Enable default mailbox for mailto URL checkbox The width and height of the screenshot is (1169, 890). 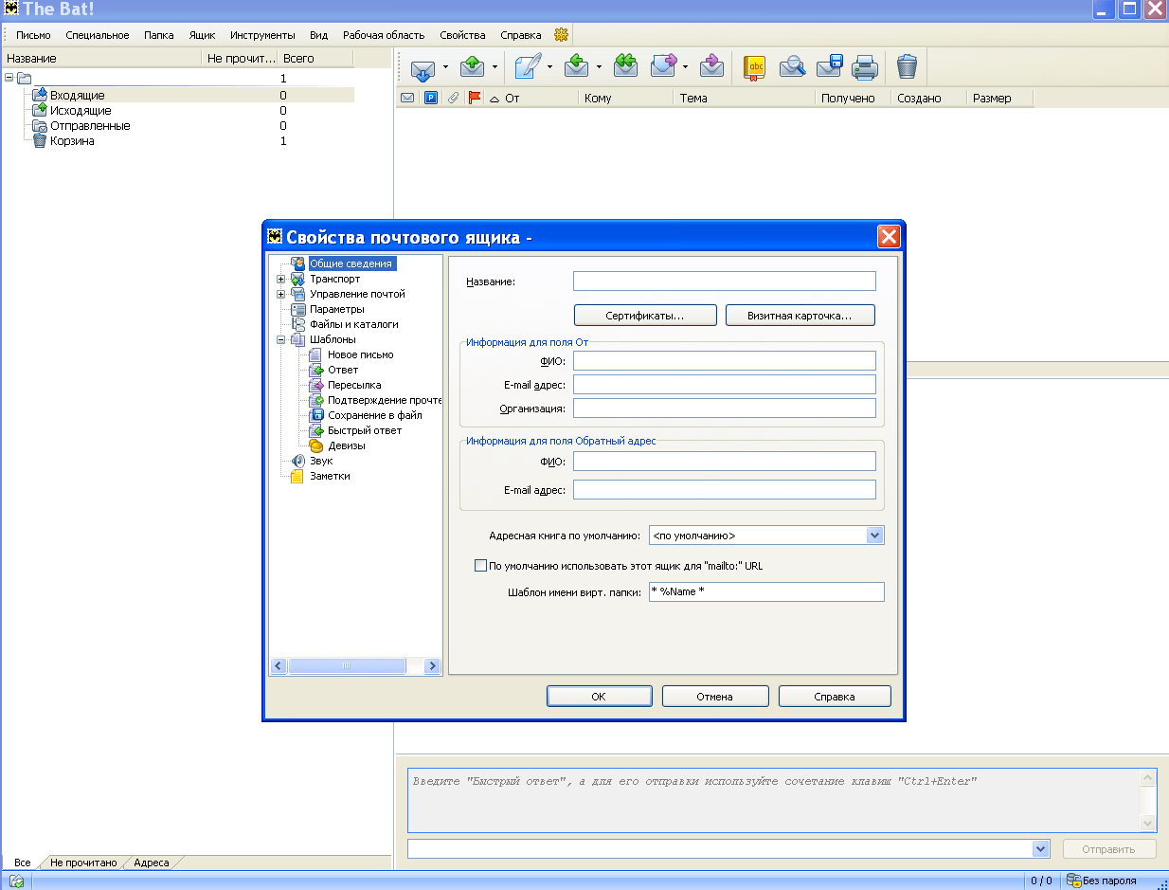tap(480, 566)
